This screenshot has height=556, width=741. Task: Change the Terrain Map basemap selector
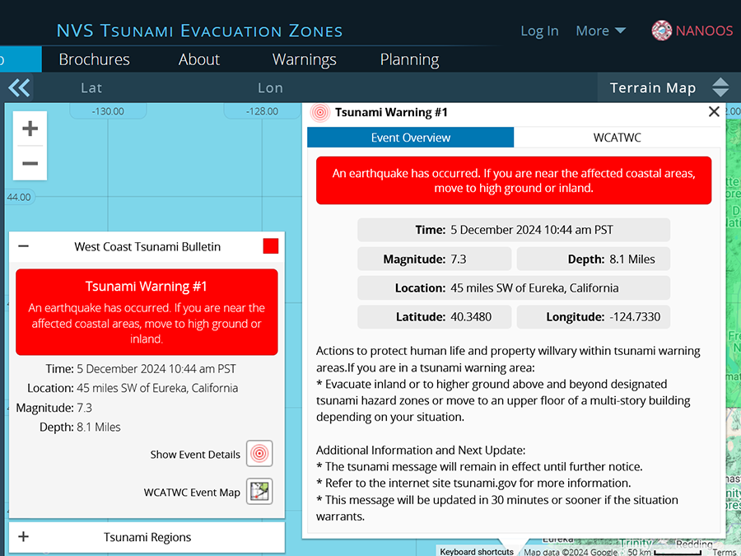click(x=665, y=88)
